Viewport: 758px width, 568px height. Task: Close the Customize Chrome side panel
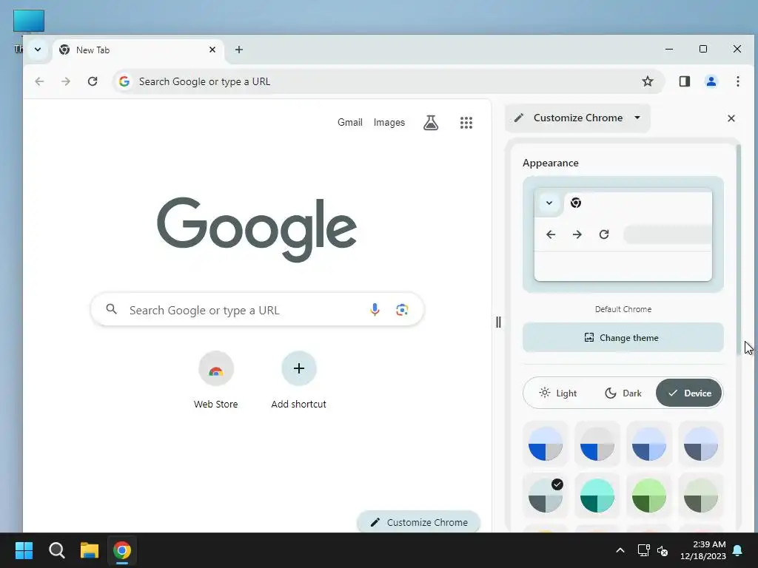pos(731,118)
